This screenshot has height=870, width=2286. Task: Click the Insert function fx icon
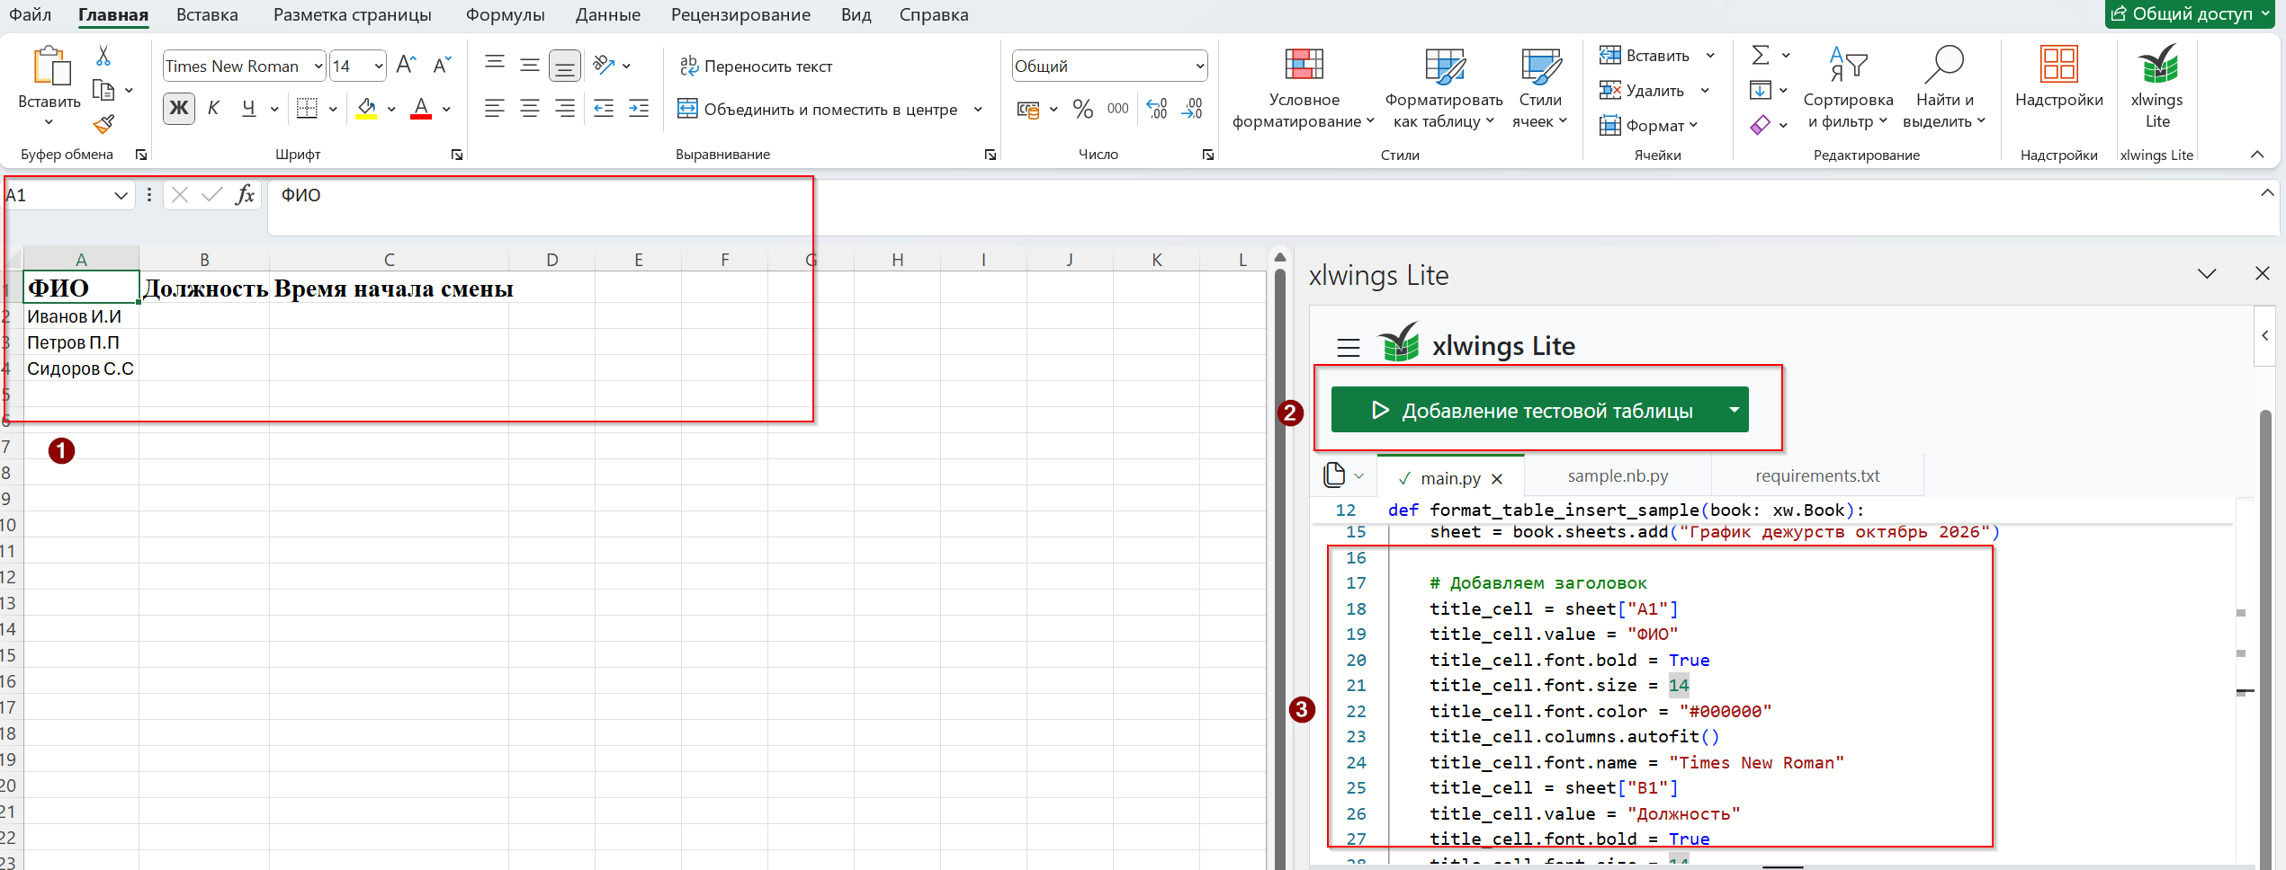pyautogui.click(x=245, y=195)
